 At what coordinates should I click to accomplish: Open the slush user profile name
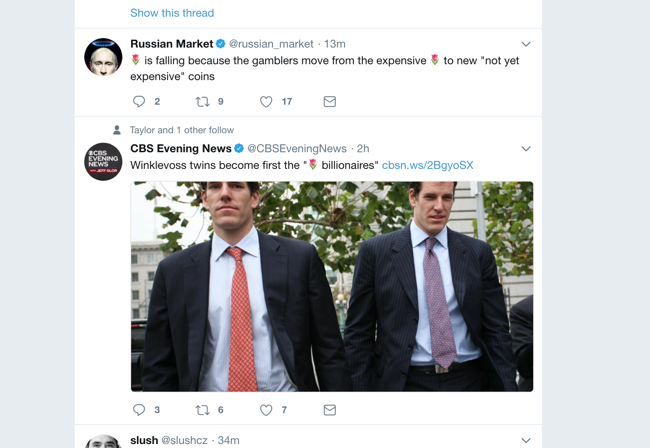click(x=144, y=440)
